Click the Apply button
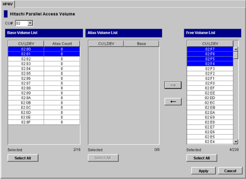Image resolution: width=246 pixels, height=179 pixels. [x=203, y=171]
